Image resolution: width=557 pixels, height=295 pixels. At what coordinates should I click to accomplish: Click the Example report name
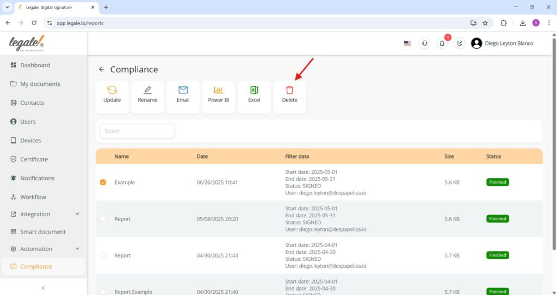point(125,183)
